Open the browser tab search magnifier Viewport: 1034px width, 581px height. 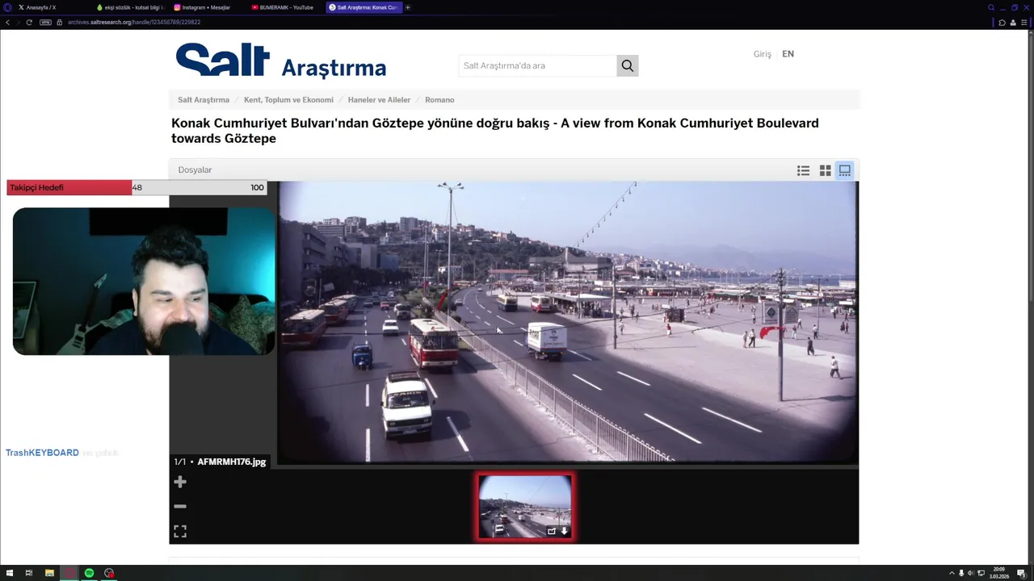(991, 7)
